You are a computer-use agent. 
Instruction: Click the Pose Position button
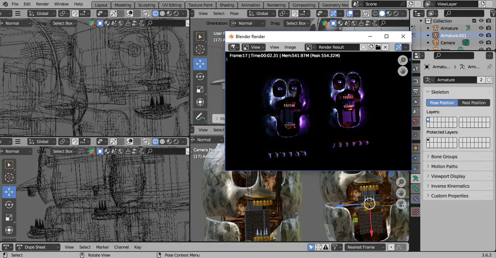point(442,103)
